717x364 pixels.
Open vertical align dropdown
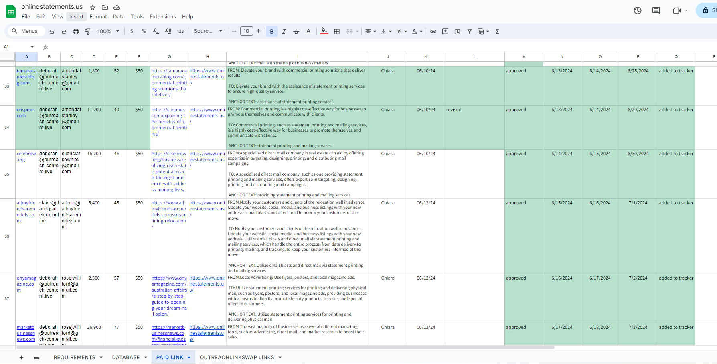point(386,31)
